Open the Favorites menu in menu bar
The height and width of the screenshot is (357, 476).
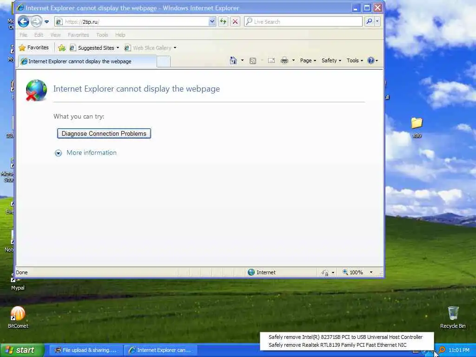[x=78, y=35]
